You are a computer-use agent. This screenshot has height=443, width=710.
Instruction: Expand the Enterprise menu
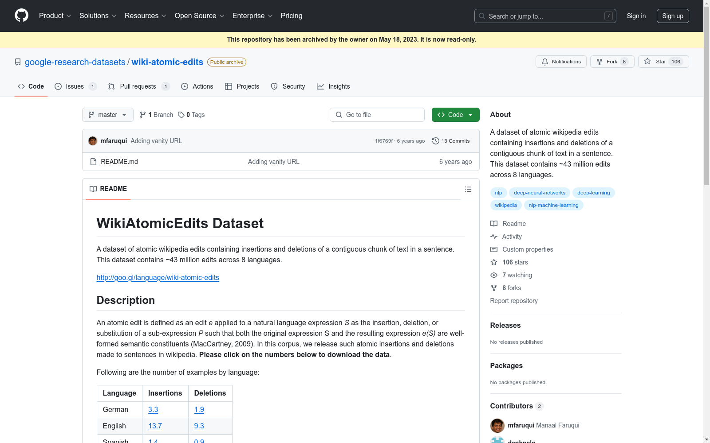pyautogui.click(x=252, y=16)
